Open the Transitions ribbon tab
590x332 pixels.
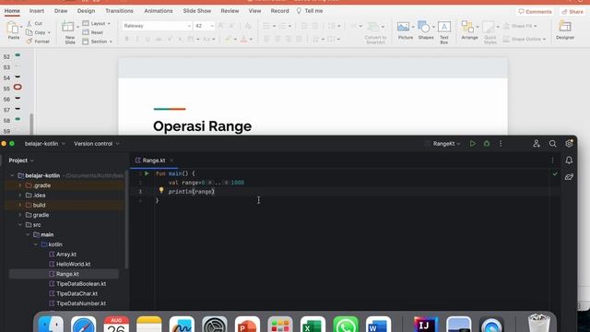(119, 11)
